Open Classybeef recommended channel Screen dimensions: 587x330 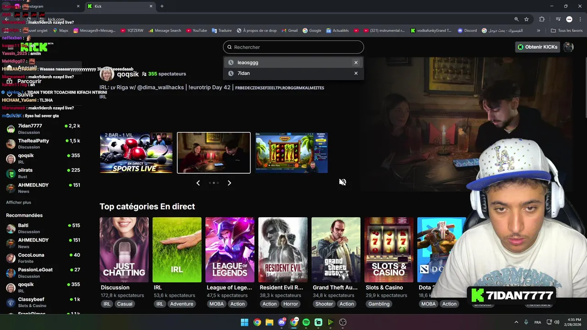(x=43, y=302)
